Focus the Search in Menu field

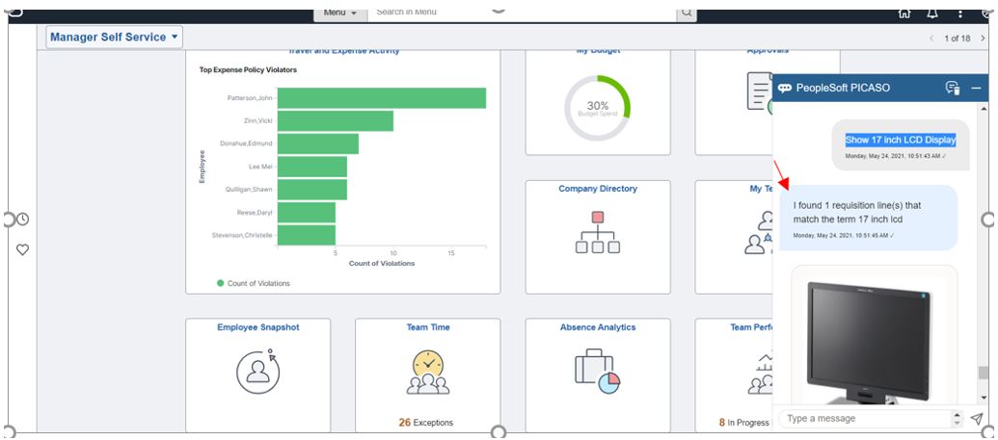(x=522, y=13)
